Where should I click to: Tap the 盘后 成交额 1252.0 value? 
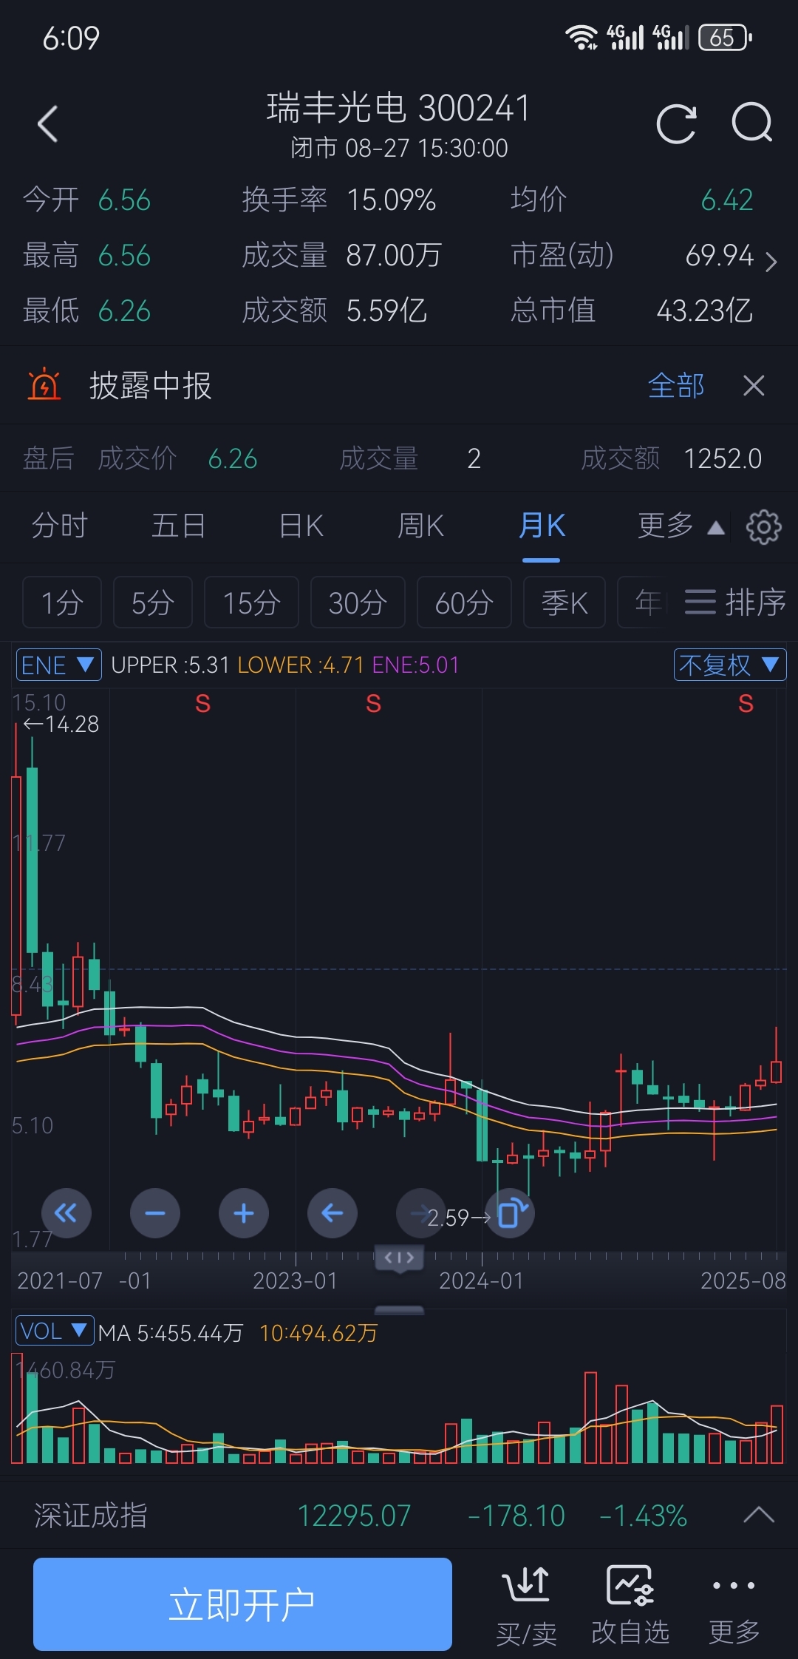pyautogui.click(x=722, y=458)
